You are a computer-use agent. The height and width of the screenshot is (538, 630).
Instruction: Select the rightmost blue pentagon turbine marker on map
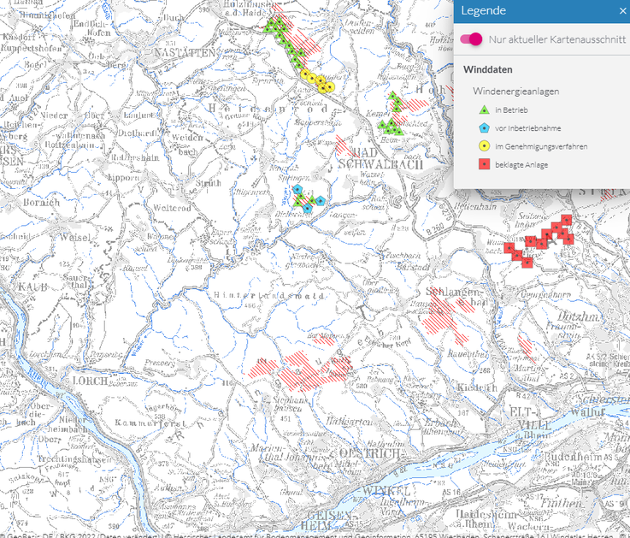(321, 200)
